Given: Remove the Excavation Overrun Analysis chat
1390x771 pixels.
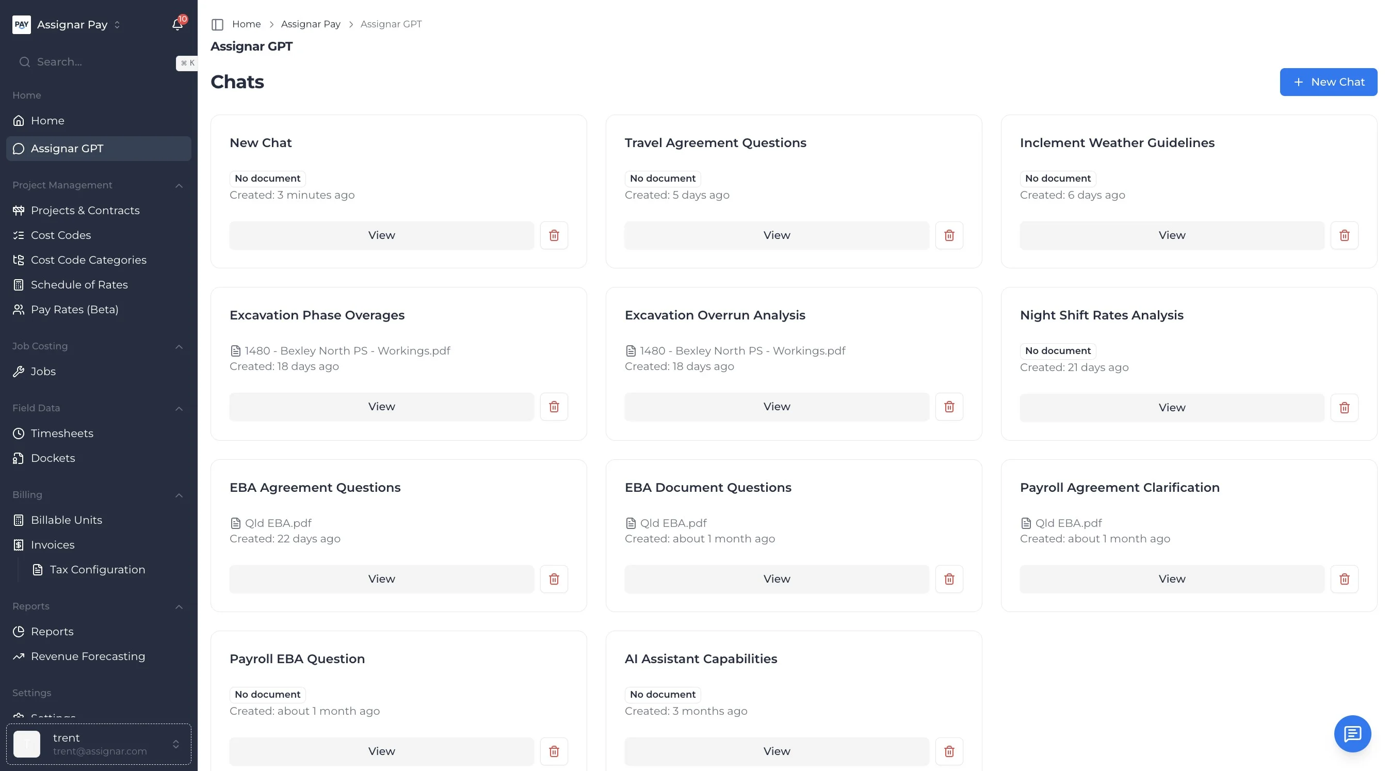Looking at the screenshot, I should point(949,406).
